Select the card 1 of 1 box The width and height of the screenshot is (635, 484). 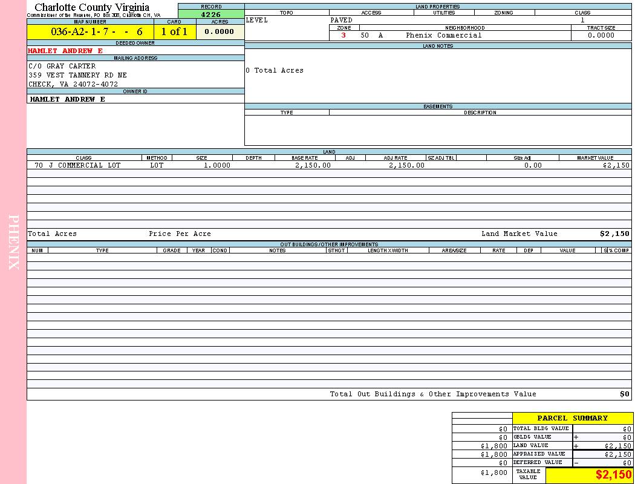click(174, 32)
